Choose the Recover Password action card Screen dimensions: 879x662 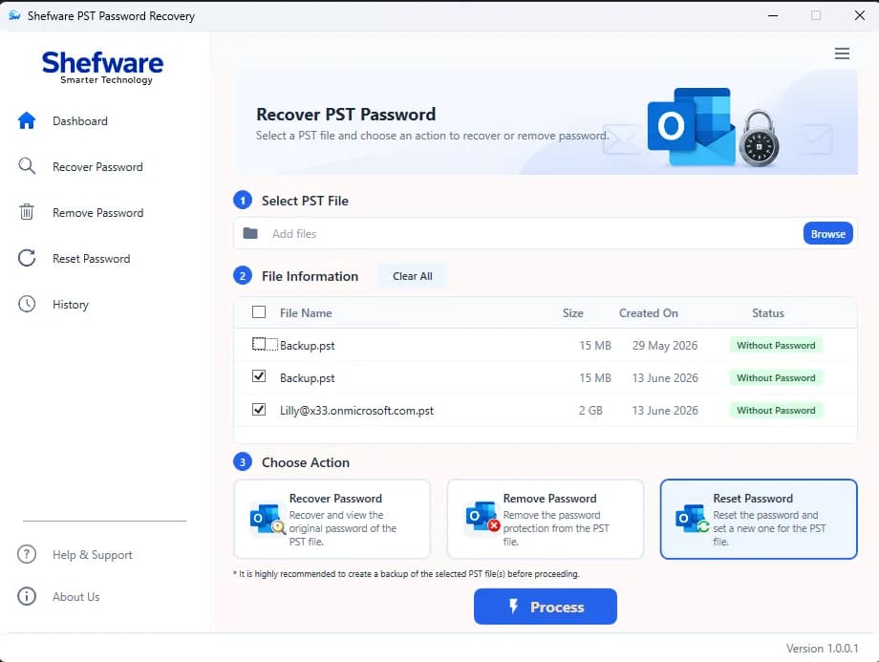point(332,519)
